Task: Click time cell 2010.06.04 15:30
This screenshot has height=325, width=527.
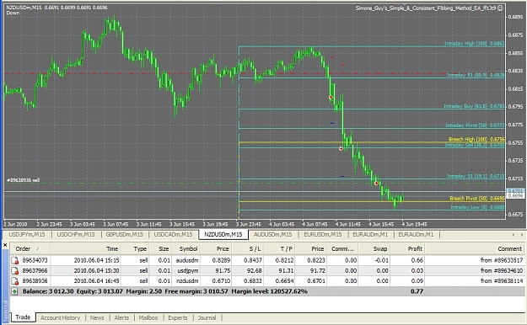Action: point(96,270)
